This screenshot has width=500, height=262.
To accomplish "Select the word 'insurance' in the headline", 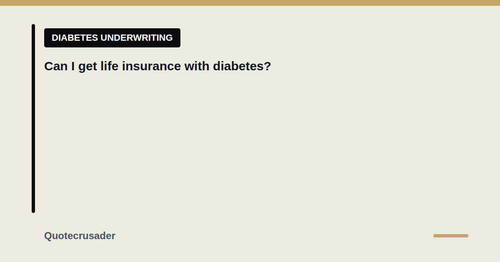I will tap(152, 67).
